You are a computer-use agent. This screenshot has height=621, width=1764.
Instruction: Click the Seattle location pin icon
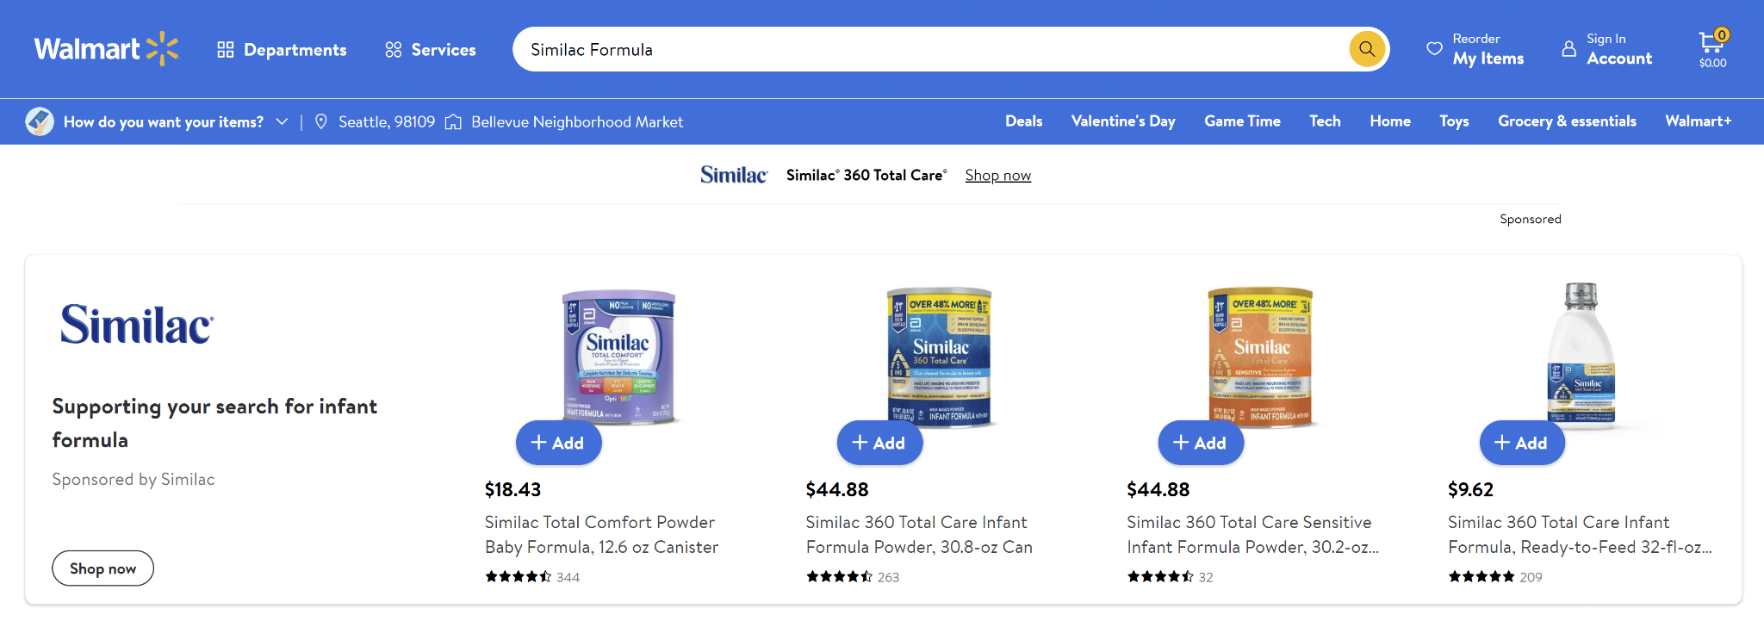click(x=321, y=121)
